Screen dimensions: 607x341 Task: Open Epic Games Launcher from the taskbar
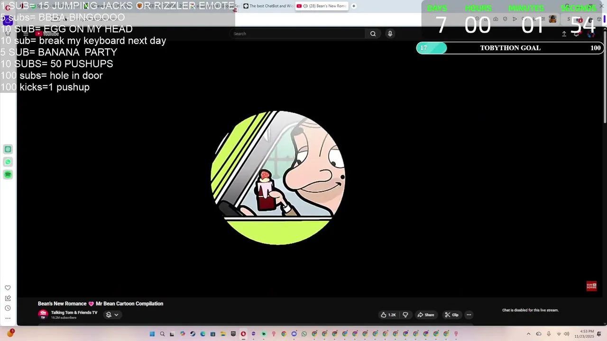pos(233,334)
